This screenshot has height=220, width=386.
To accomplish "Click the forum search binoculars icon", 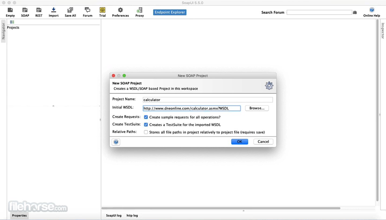I will point(355,12).
